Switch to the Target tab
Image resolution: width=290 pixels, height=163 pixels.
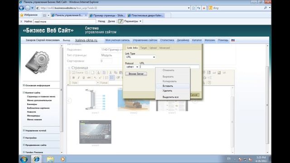pos(143,48)
